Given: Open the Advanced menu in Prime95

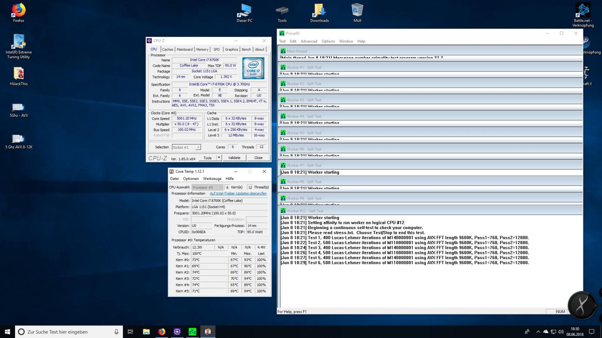Looking at the screenshot, I should pos(309,41).
